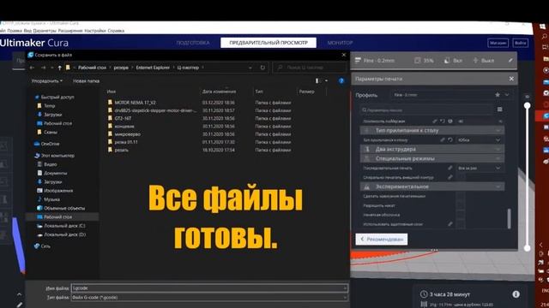Open the Правка menu
This screenshot has width=549, height=308.
(15, 31)
